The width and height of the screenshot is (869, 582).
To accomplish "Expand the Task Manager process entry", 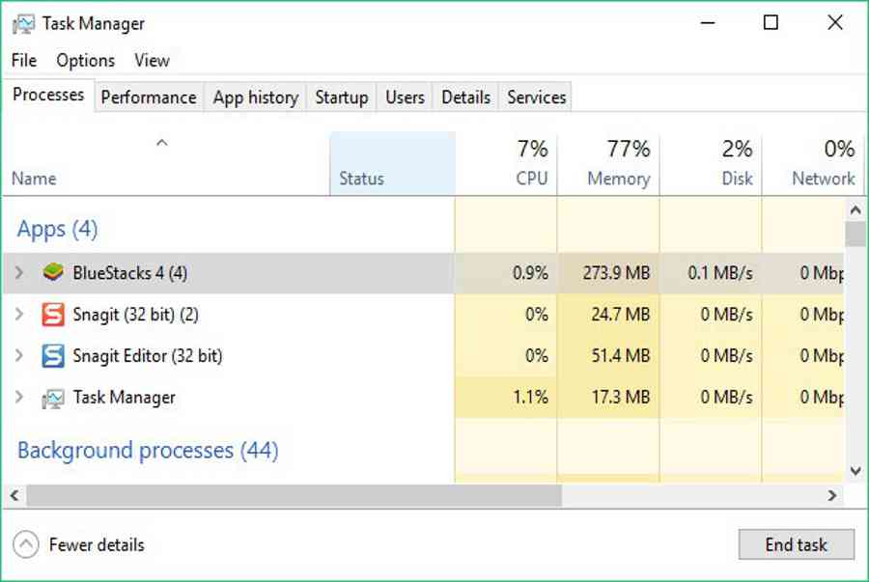I will click(19, 397).
